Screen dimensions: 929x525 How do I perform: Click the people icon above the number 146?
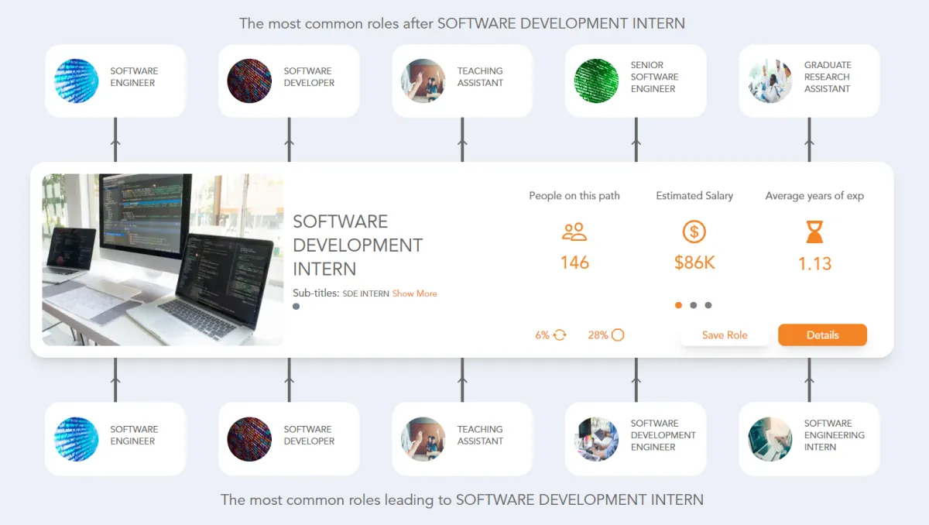point(574,231)
